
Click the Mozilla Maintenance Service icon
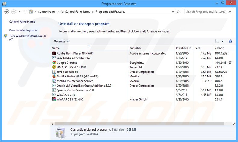pyautogui.click(x=54, y=81)
